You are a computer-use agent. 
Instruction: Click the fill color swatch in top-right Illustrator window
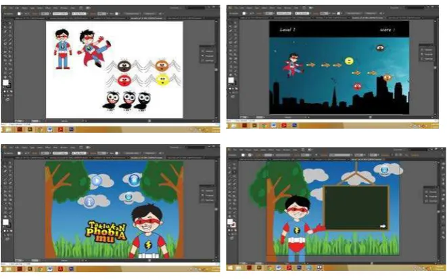click(x=231, y=80)
